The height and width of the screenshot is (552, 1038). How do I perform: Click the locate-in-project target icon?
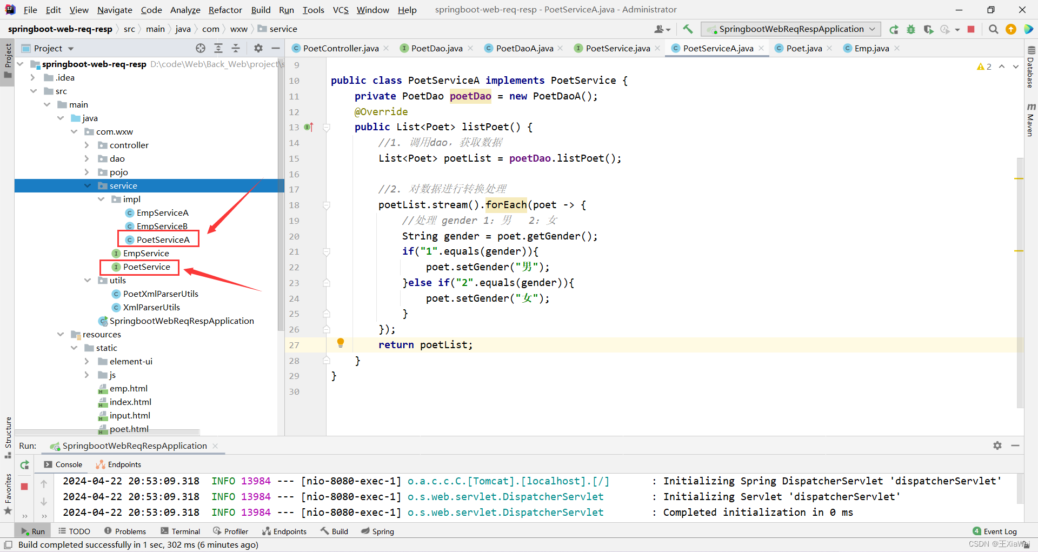[201, 48]
